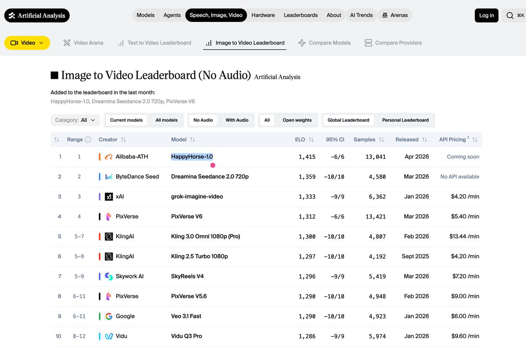Sort by API Pricing column arrows
Image resolution: width=526 pixels, height=348 pixels.
475,140
